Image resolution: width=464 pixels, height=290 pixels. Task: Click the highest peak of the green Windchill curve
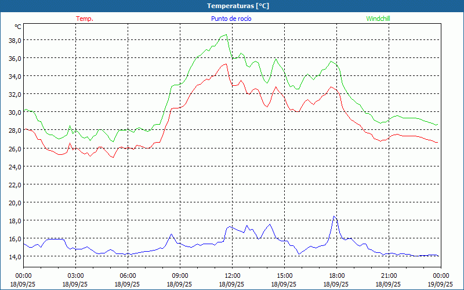(x=226, y=35)
